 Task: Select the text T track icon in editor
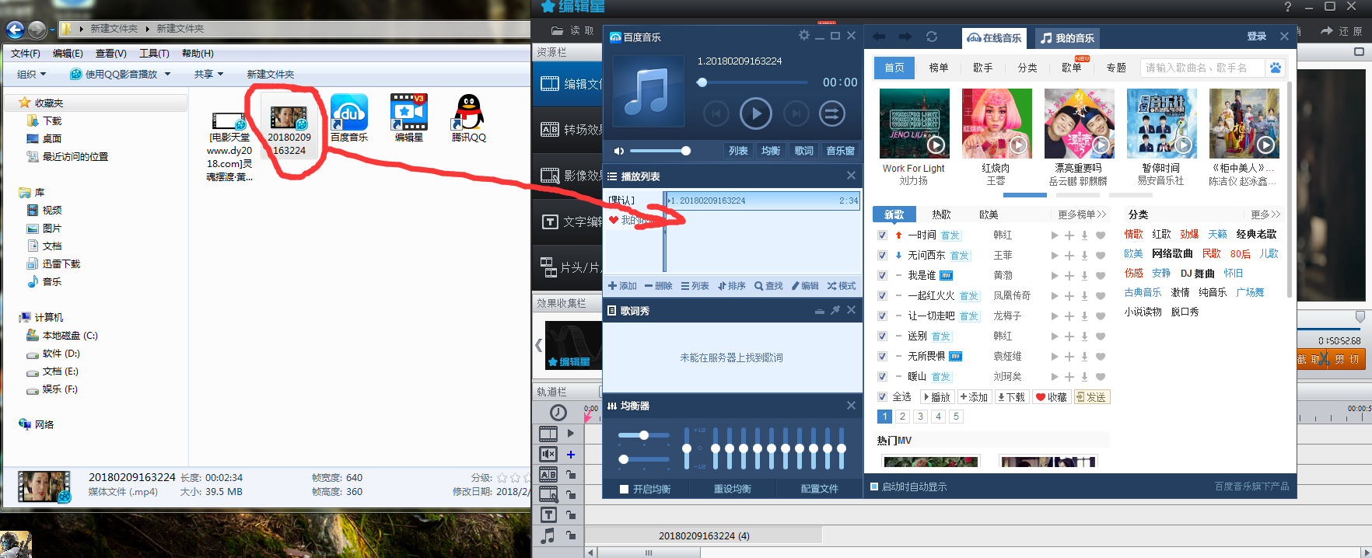[548, 514]
